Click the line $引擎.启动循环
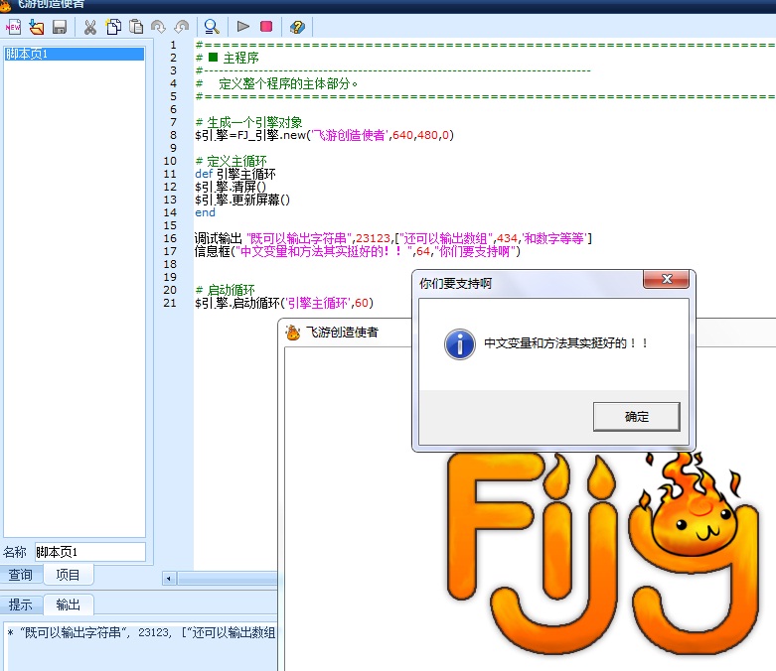This screenshot has width=776, height=671. pyautogui.click(x=284, y=303)
